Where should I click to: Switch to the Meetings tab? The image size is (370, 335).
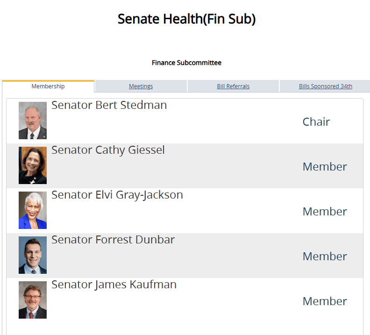[x=141, y=86]
